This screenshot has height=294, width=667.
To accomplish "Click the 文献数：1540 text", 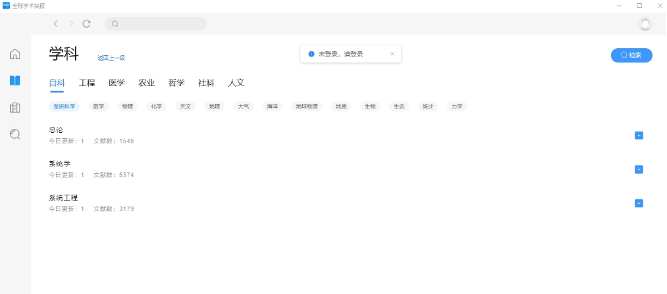I will coord(113,141).
